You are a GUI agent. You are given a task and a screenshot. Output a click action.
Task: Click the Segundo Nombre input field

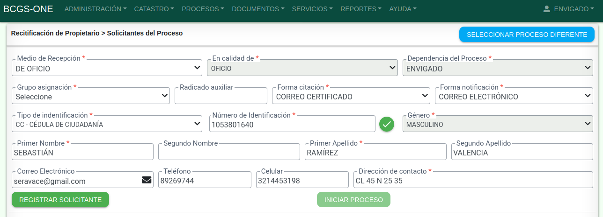tap(229, 153)
